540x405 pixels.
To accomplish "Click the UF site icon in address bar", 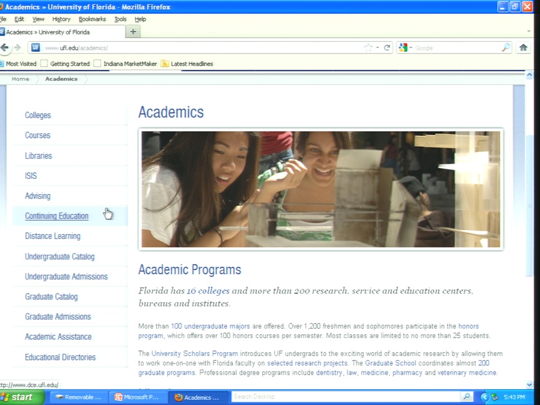I will [35, 47].
